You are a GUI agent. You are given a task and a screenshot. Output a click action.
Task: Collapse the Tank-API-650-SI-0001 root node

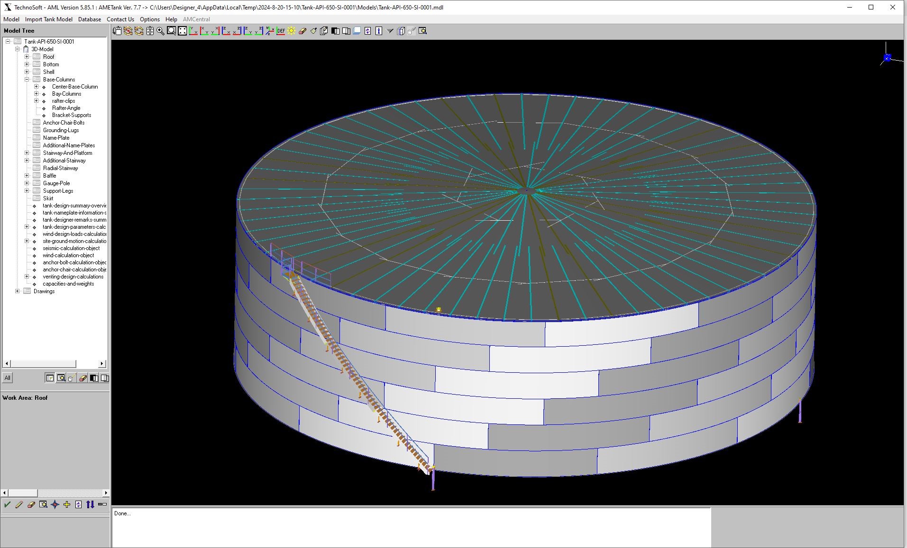pos(8,41)
